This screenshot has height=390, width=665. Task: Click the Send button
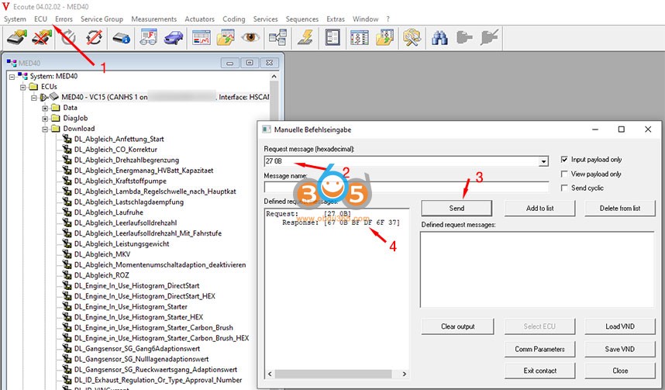[457, 209]
